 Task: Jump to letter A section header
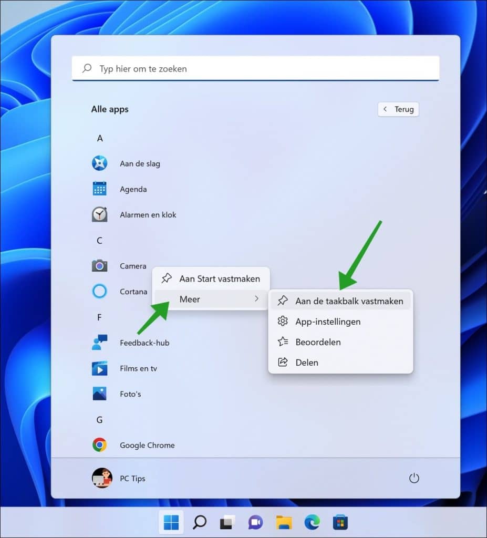[x=100, y=138]
